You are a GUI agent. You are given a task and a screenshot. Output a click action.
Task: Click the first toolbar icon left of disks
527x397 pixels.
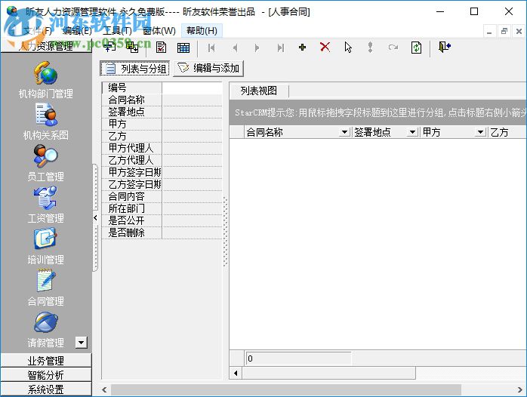click(x=109, y=48)
